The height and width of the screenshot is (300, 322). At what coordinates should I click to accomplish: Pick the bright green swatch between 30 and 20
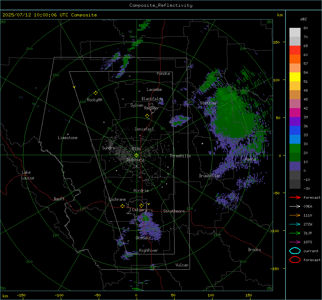(x=295, y=148)
